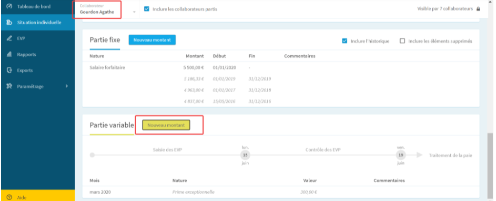Click the 5 186,33 € historical amount
The height and width of the screenshot is (201, 496).
pyautogui.click(x=194, y=79)
